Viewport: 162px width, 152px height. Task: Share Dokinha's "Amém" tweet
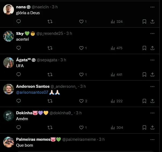point(152,127)
